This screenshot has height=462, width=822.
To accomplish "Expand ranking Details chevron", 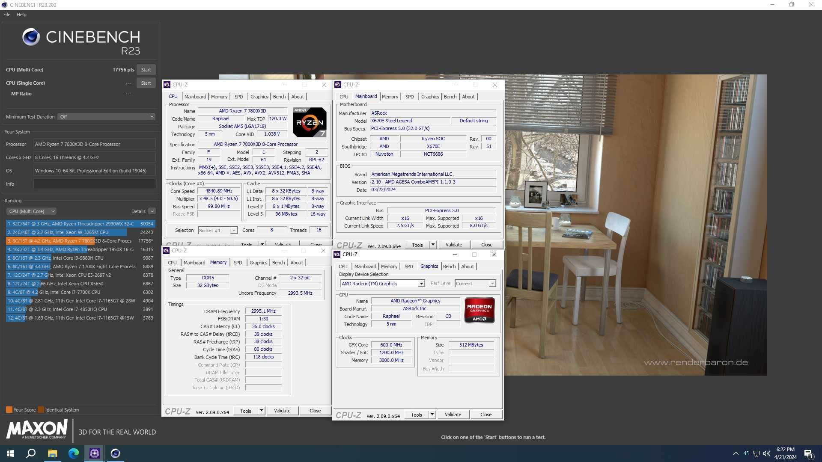I will [152, 211].
